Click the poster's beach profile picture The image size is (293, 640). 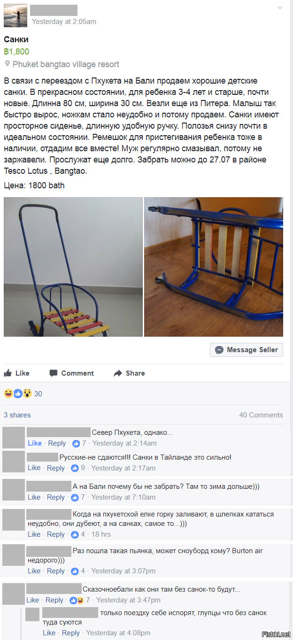click(x=15, y=15)
